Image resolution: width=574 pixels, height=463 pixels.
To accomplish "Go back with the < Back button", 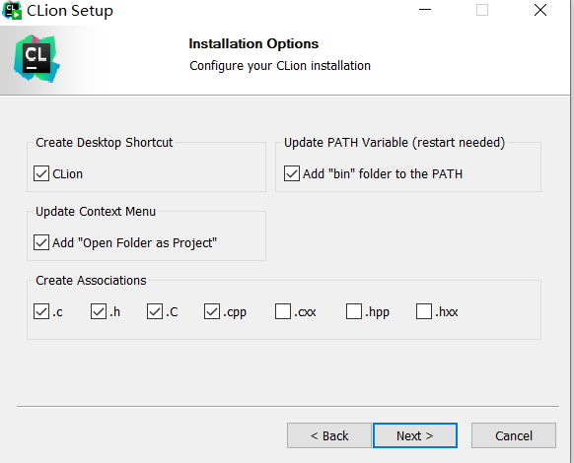I will coord(329,435).
